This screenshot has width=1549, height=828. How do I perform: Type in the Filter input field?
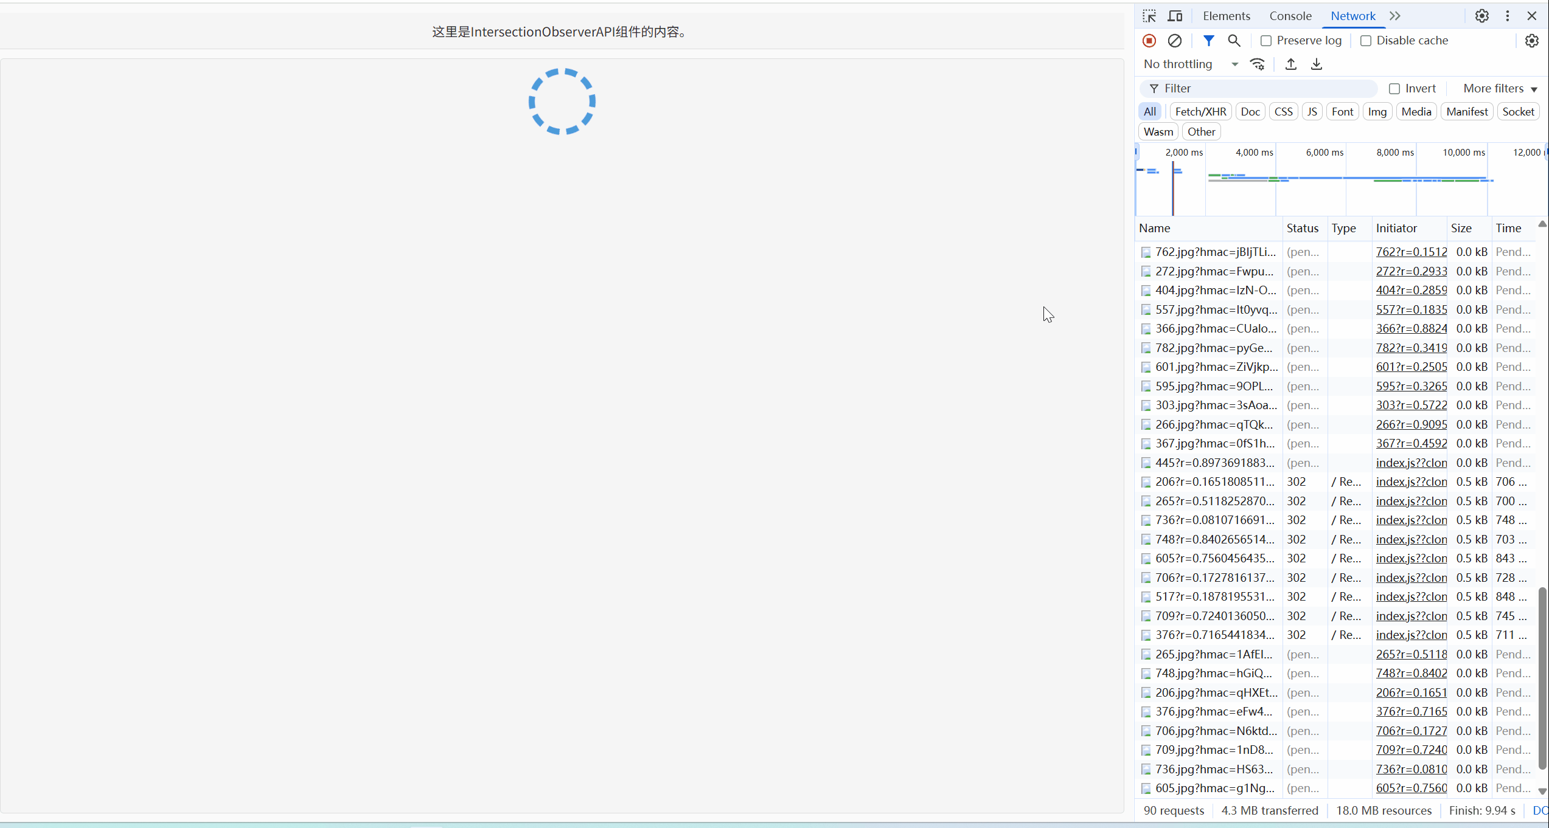click(1259, 88)
